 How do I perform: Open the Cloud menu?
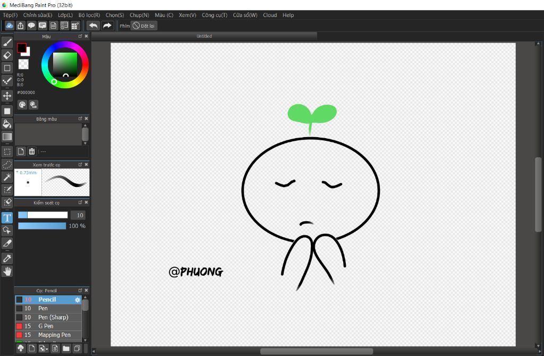(270, 15)
